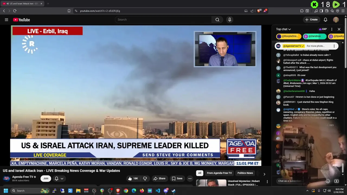
Task: Focus the YouTube search field
Action: 163,19
